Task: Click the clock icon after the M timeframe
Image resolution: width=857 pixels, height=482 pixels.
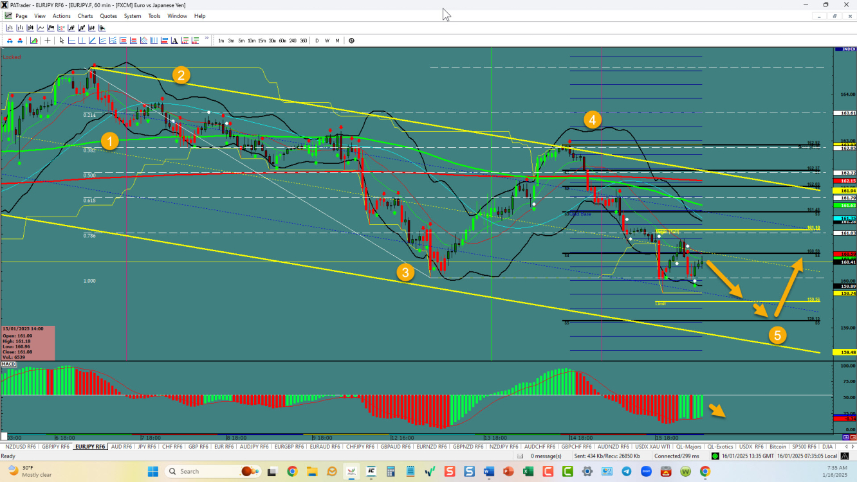Action: point(351,40)
